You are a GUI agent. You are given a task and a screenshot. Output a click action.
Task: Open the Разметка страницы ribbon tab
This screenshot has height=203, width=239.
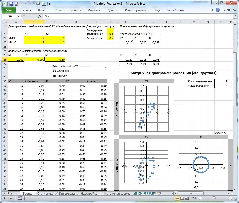point(68,10)
